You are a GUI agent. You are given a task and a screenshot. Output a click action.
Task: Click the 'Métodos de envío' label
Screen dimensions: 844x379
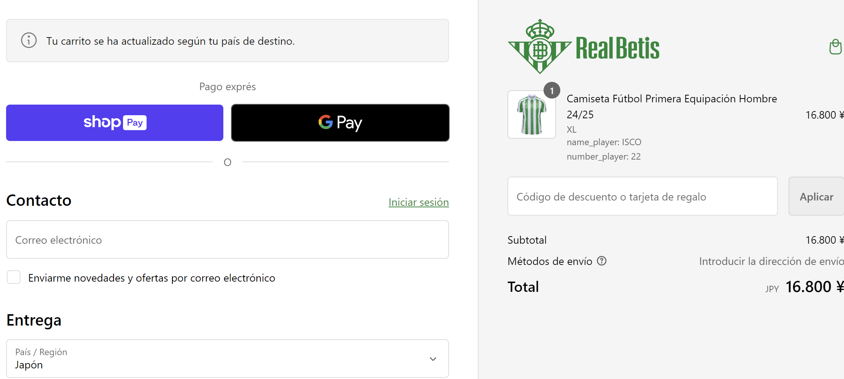coord(550,261)
